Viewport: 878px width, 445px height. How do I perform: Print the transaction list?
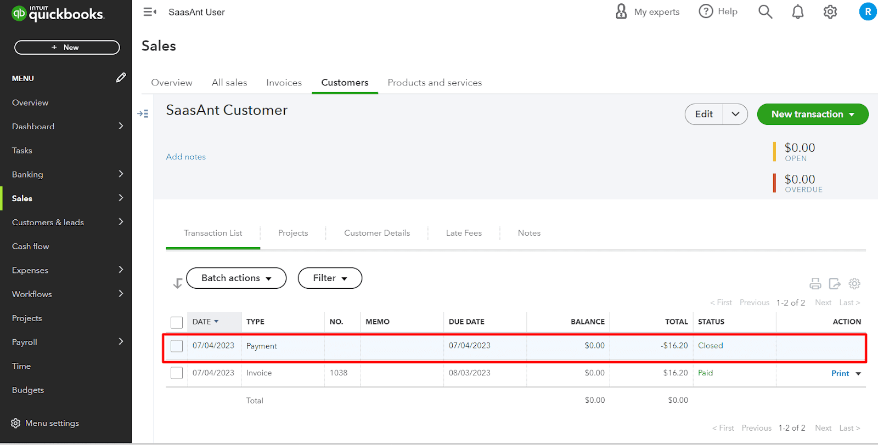click(x=815, y=283)
